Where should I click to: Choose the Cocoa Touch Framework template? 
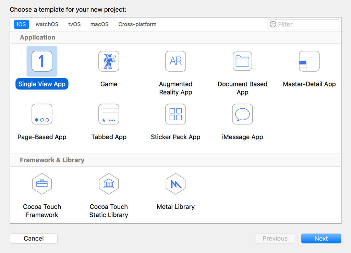click(x=42, y=184)
